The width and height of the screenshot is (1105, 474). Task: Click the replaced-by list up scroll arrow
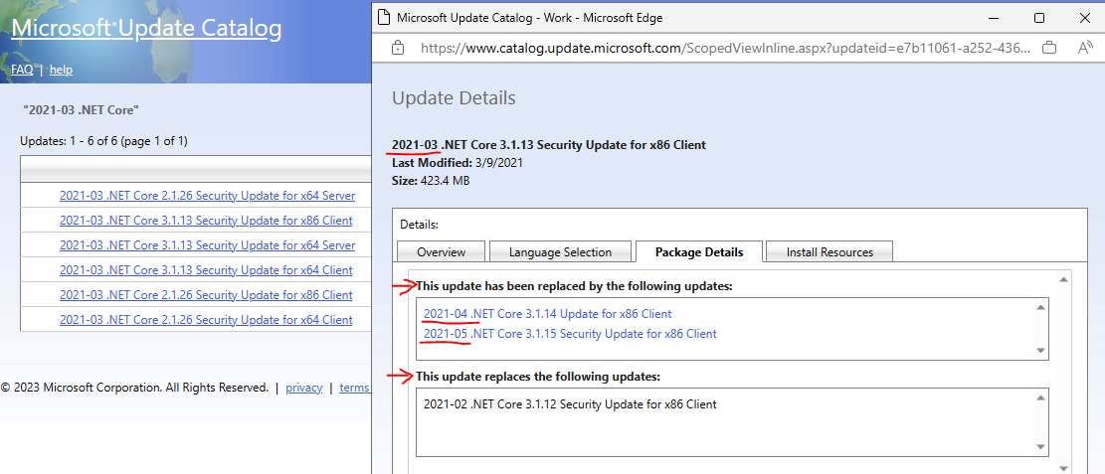click(1039, 307)
